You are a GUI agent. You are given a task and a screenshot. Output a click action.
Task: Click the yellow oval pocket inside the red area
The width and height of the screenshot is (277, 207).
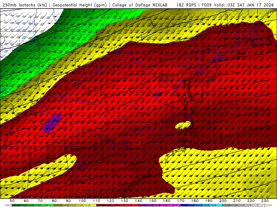pyautogui.click(x=183, y=125)
